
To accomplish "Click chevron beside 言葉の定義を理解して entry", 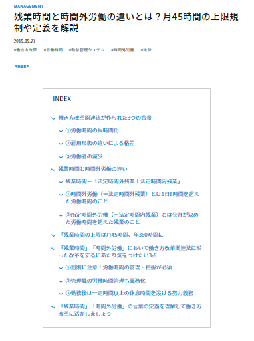I will point(53,307).
